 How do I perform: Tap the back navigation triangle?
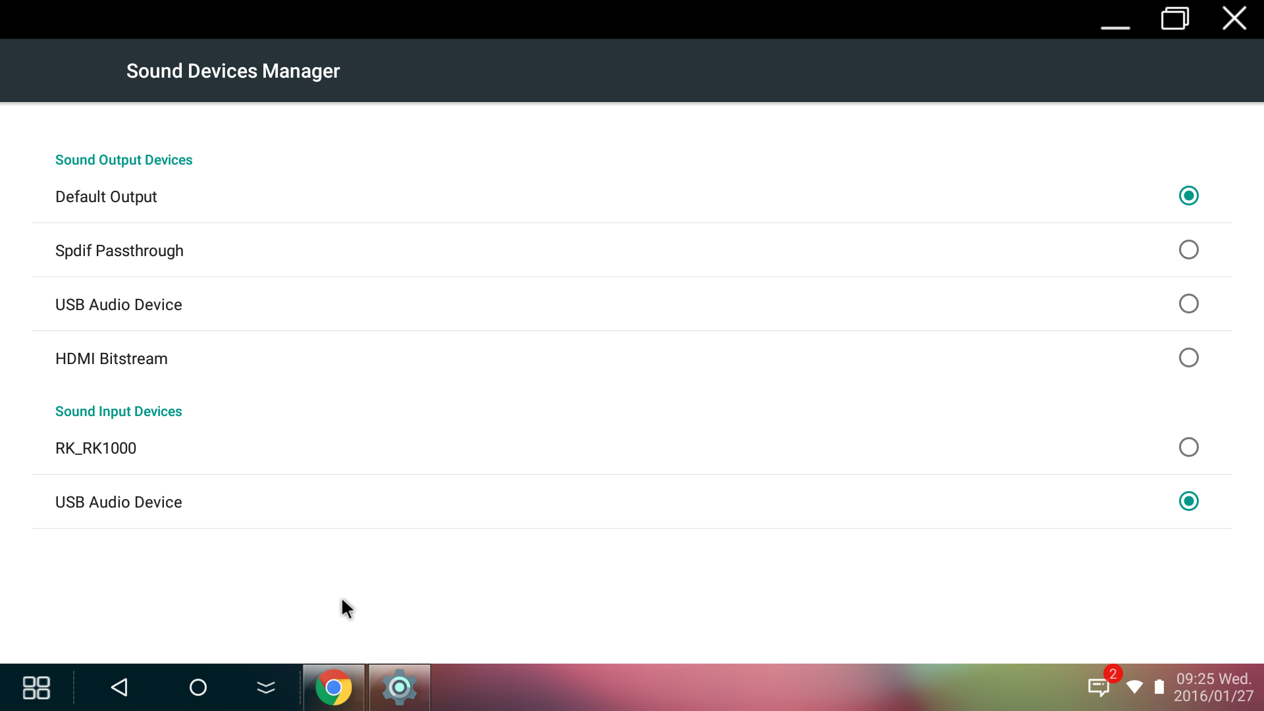(119, 687)
